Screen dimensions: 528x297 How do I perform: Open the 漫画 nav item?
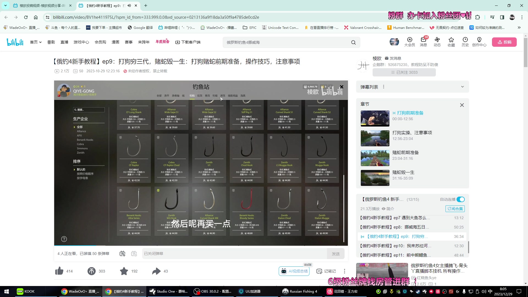(x=116, y=42)
